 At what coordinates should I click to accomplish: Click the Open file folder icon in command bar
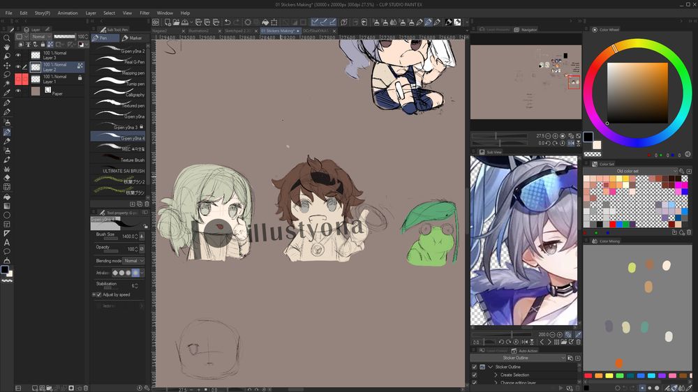pyautogui.click(x=177, y=22)
